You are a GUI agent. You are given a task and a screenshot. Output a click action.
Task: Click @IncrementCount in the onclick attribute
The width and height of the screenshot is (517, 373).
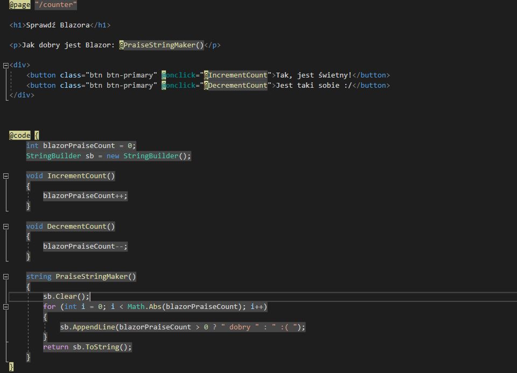pos(235,75)
